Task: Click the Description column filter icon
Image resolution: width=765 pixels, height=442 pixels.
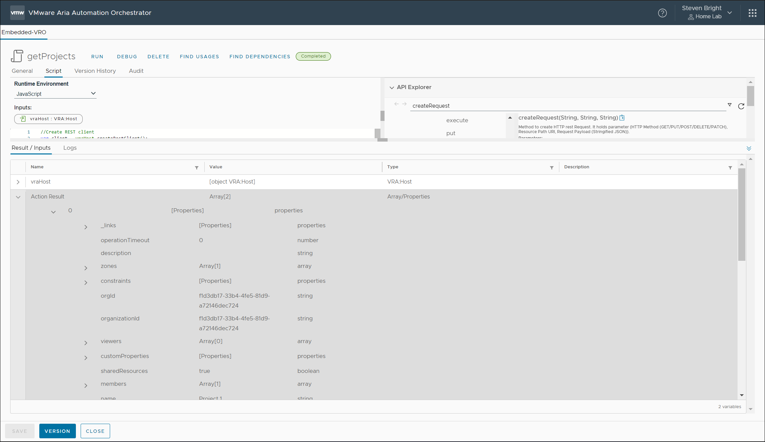Action: [x=730, y=168]
